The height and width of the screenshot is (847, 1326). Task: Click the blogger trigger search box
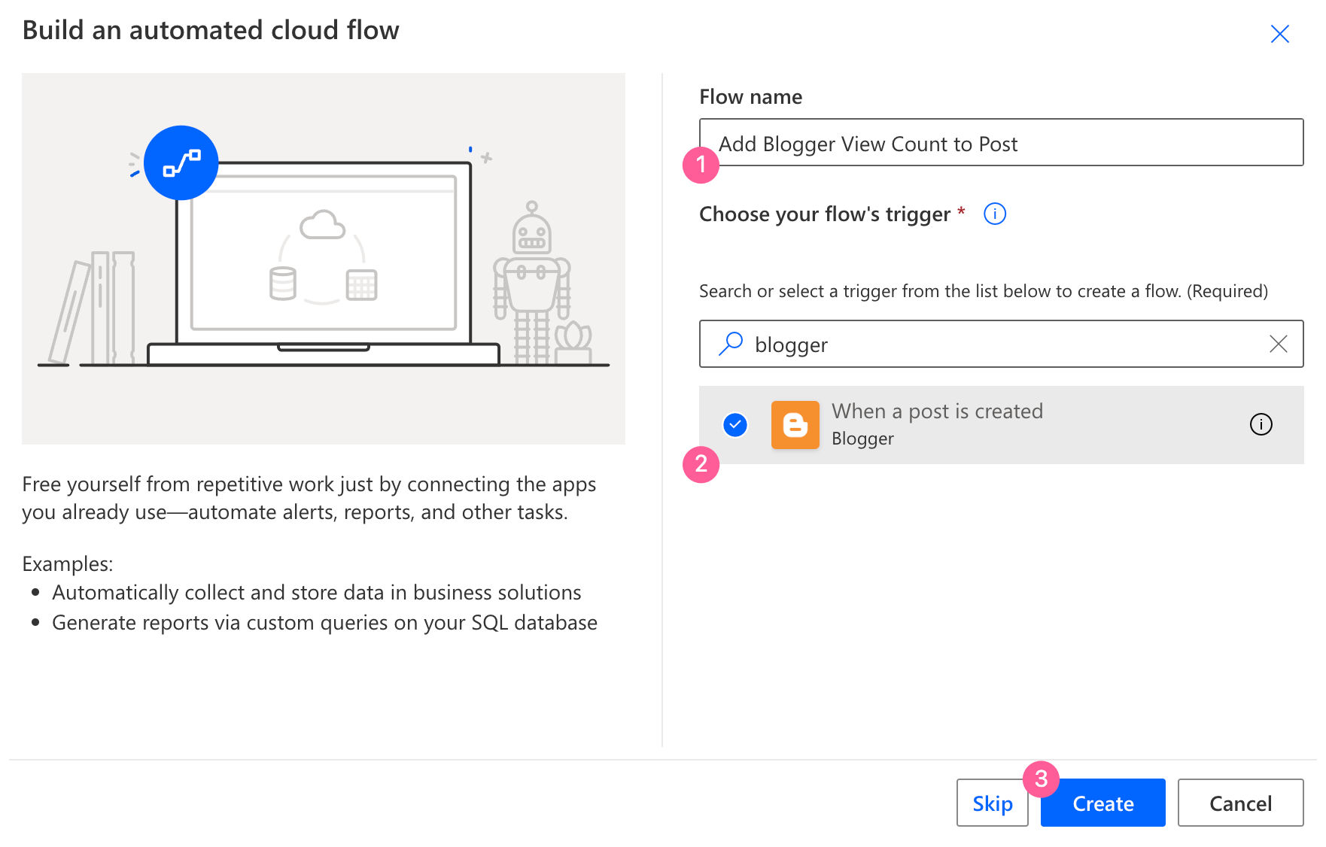pos(1001,344)
